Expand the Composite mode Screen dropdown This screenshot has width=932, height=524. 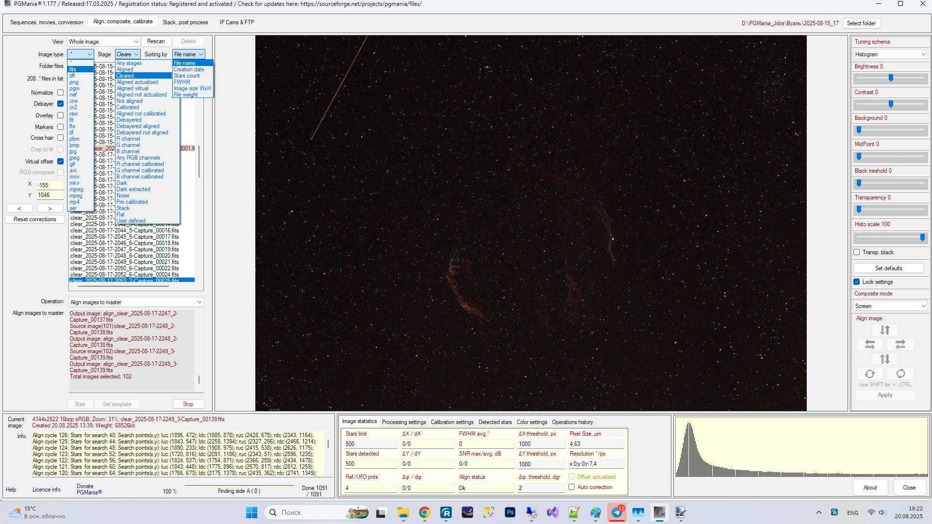click(890, 306)
